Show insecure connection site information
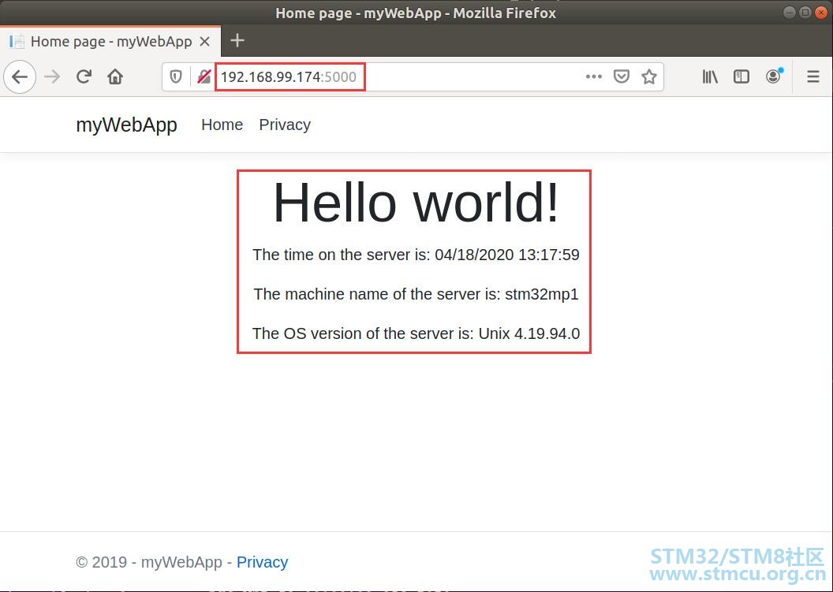 204,76
